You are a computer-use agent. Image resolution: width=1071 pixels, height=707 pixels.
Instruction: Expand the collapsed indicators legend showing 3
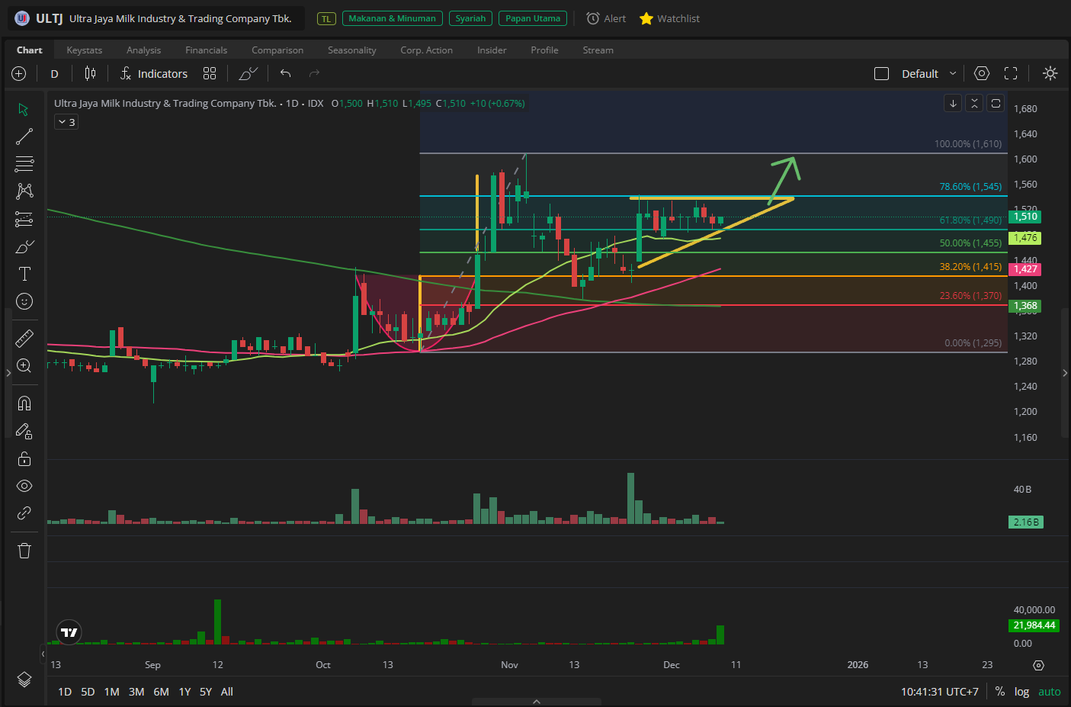tap(66, 122)
